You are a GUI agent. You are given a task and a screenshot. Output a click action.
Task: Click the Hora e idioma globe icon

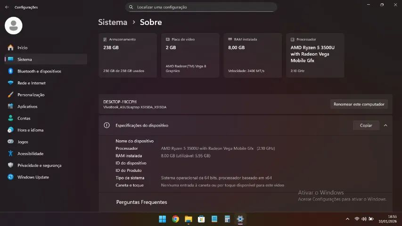tap(10, 130)
